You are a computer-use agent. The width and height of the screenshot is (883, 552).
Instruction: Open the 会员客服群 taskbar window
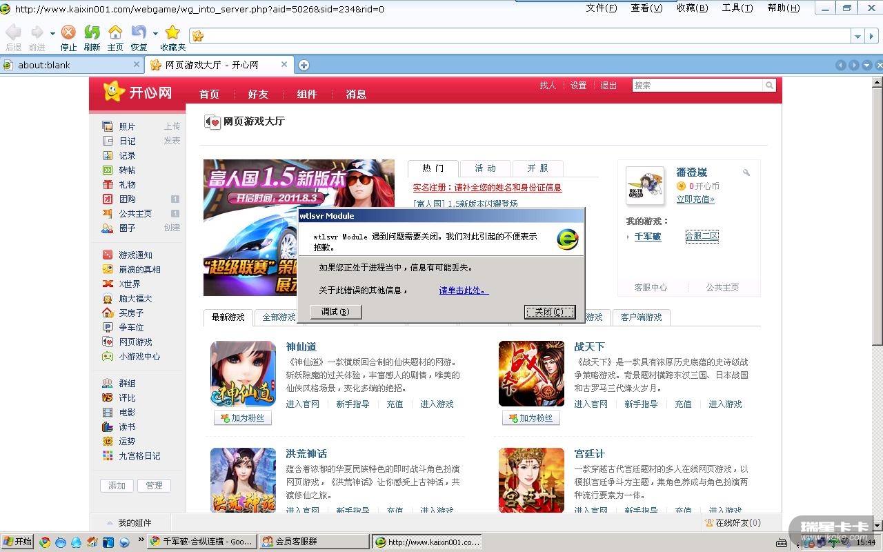(314, 542)
